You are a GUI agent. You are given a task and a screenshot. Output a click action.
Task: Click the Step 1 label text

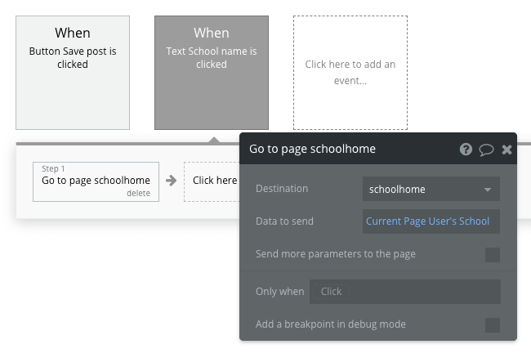click(x=53, y=168)
